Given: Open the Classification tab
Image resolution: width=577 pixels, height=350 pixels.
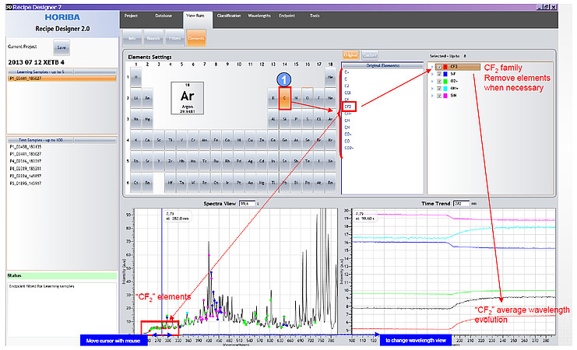Looking at the screenshot, I should (228, 16).
